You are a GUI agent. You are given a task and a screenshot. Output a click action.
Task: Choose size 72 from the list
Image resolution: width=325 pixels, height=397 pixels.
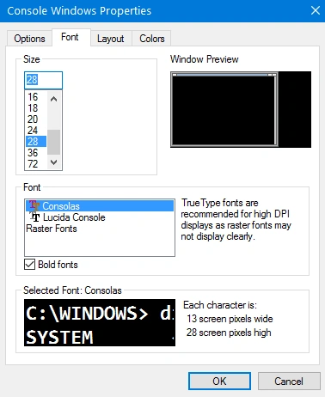point(36,164)
